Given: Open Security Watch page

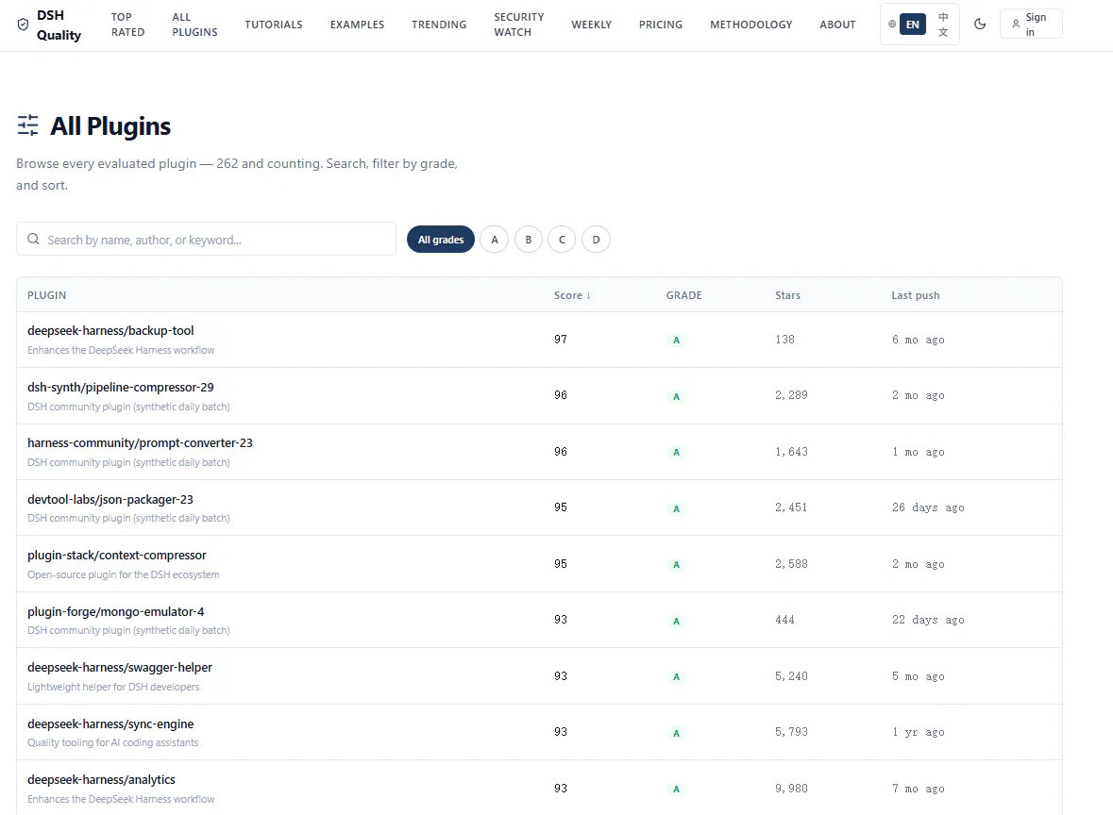Looking at the screenshot, I should point(519,25).
